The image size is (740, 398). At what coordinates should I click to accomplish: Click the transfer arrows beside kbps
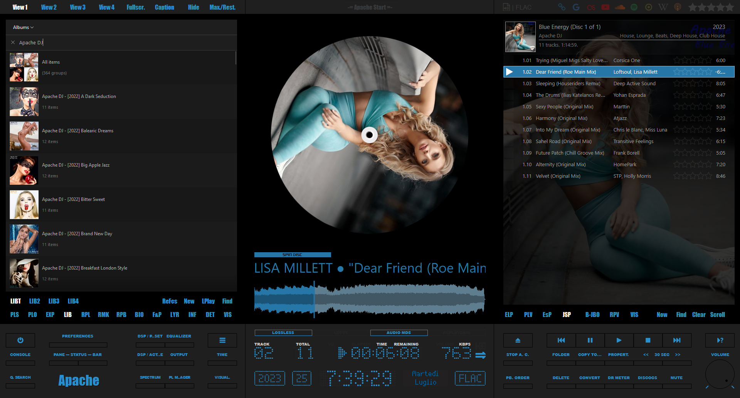click(481, 355)
